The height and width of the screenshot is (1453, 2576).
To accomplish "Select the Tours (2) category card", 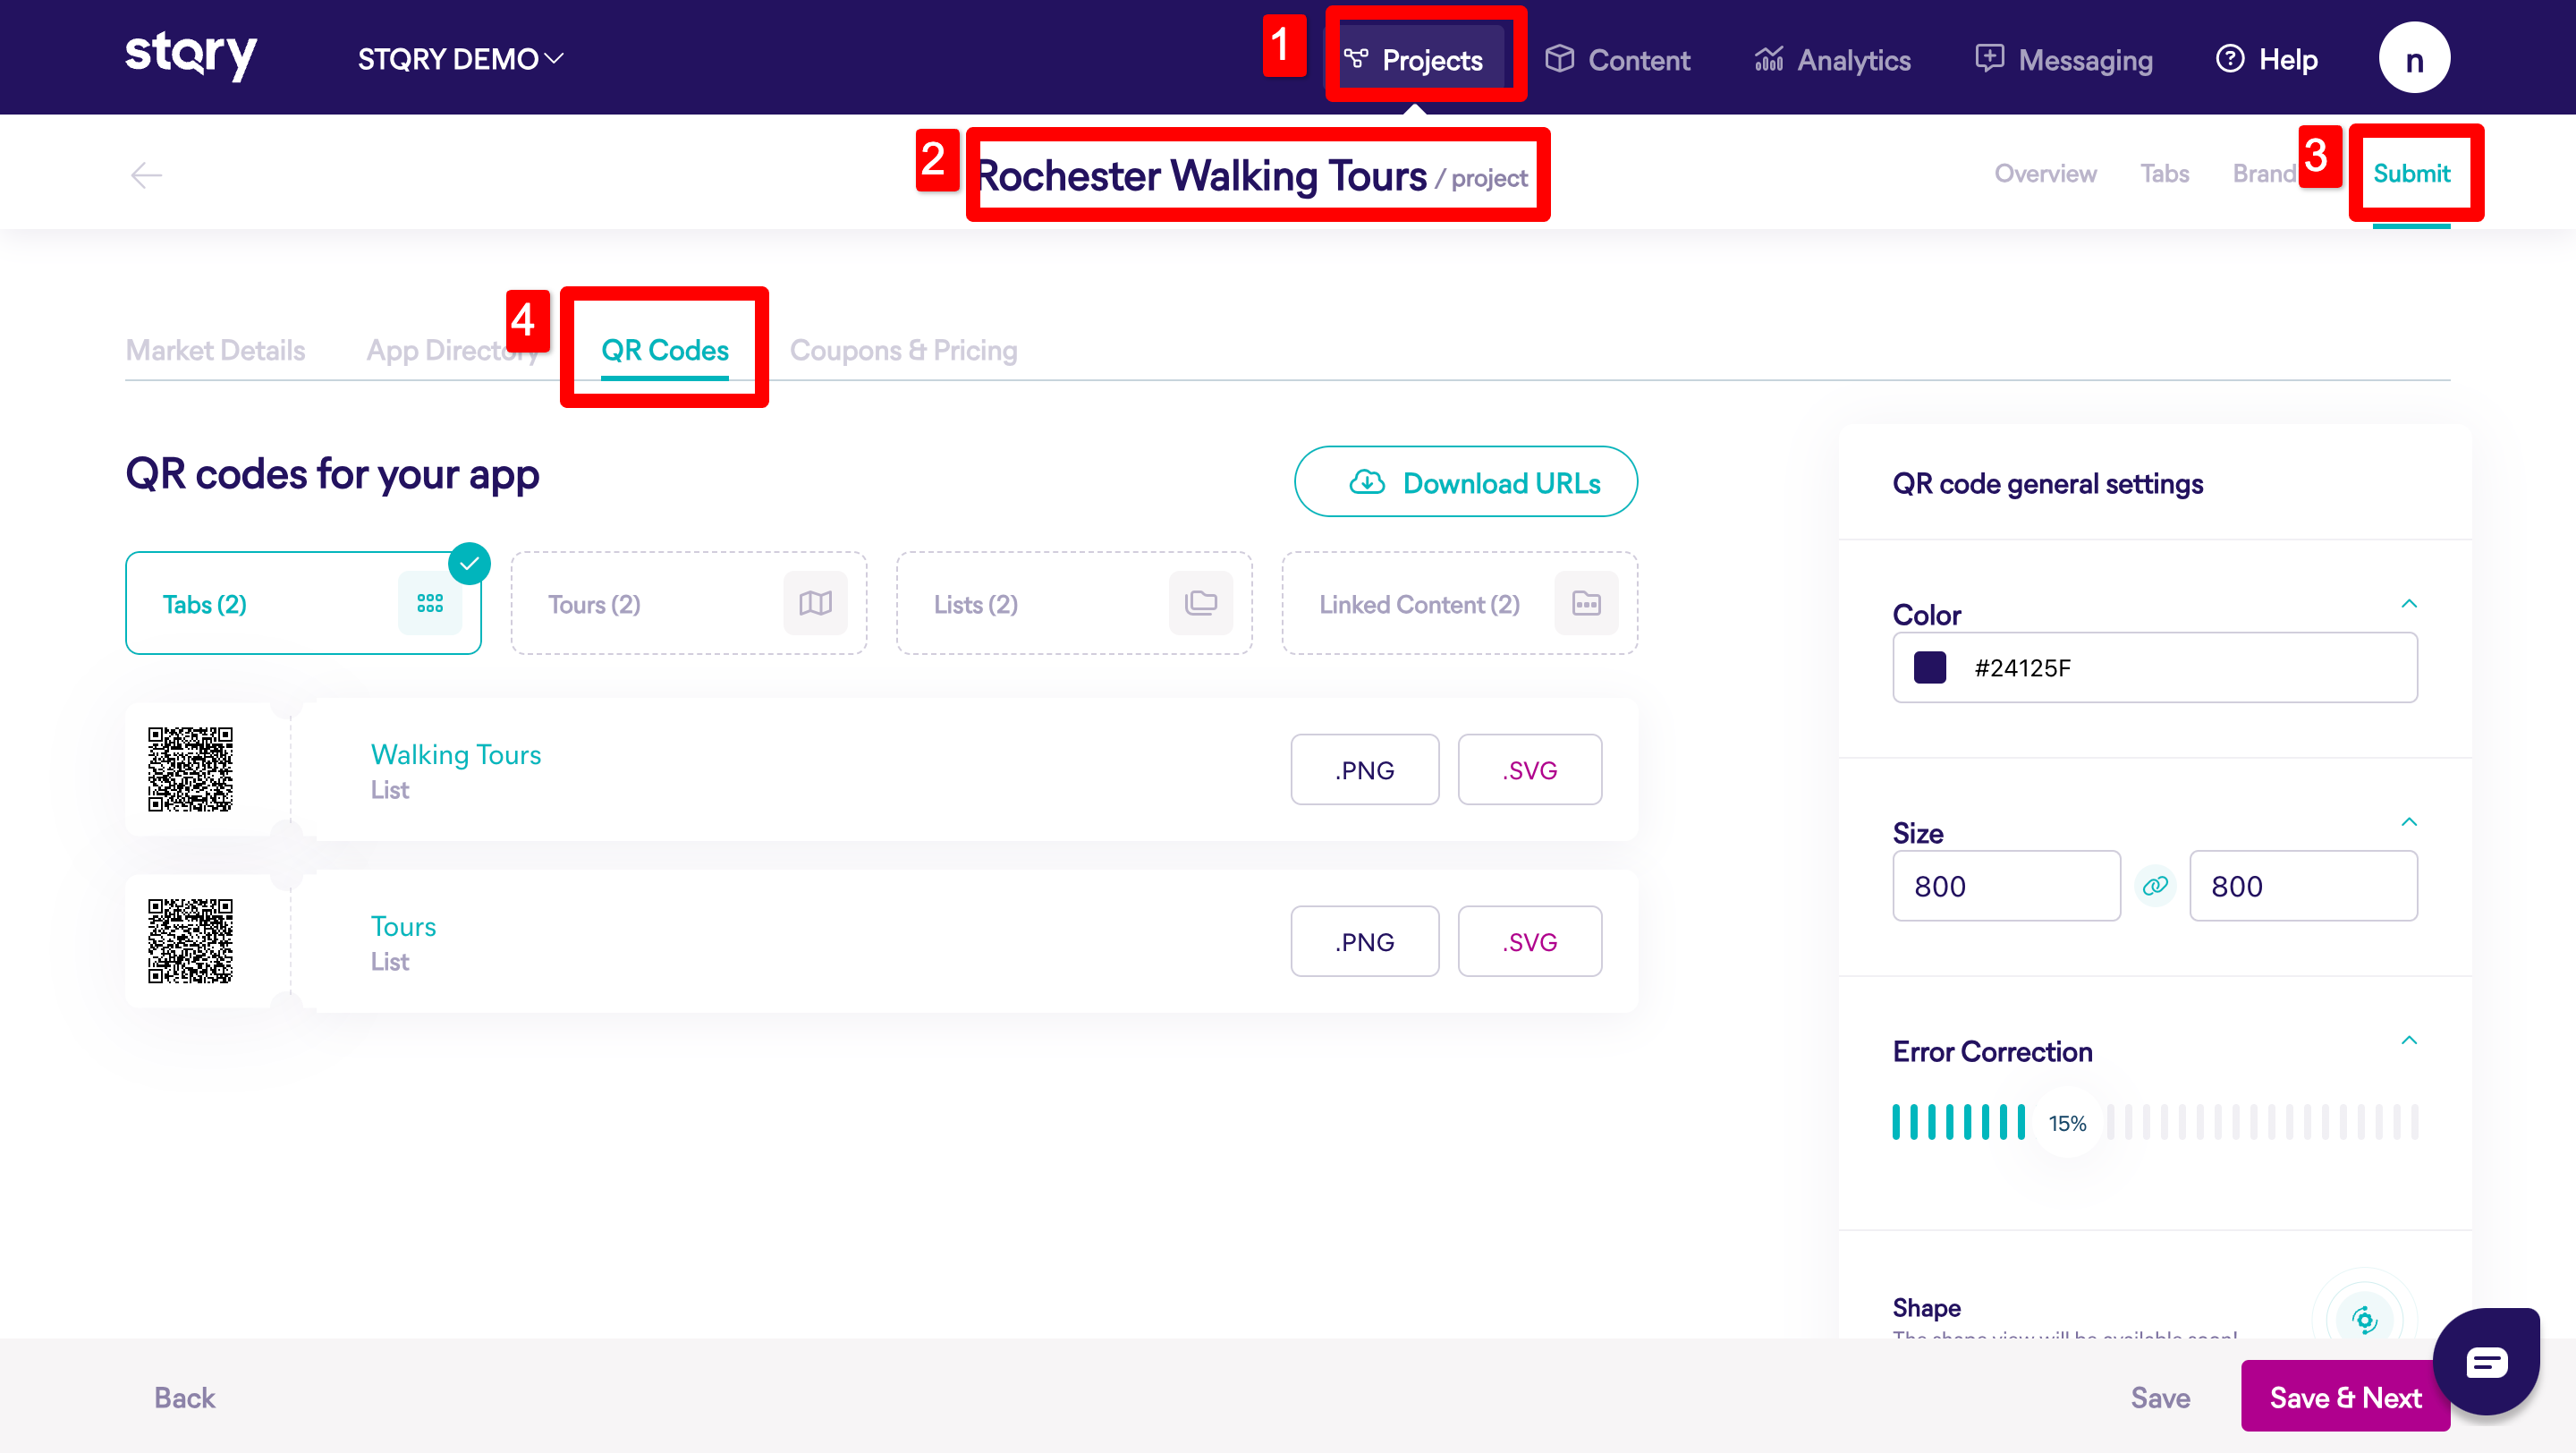I will pos(688,604).
